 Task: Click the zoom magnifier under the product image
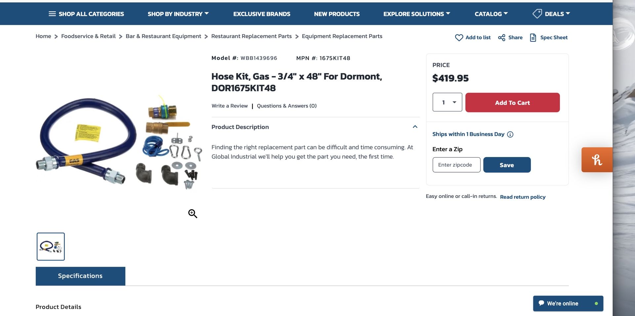(192, 214)
